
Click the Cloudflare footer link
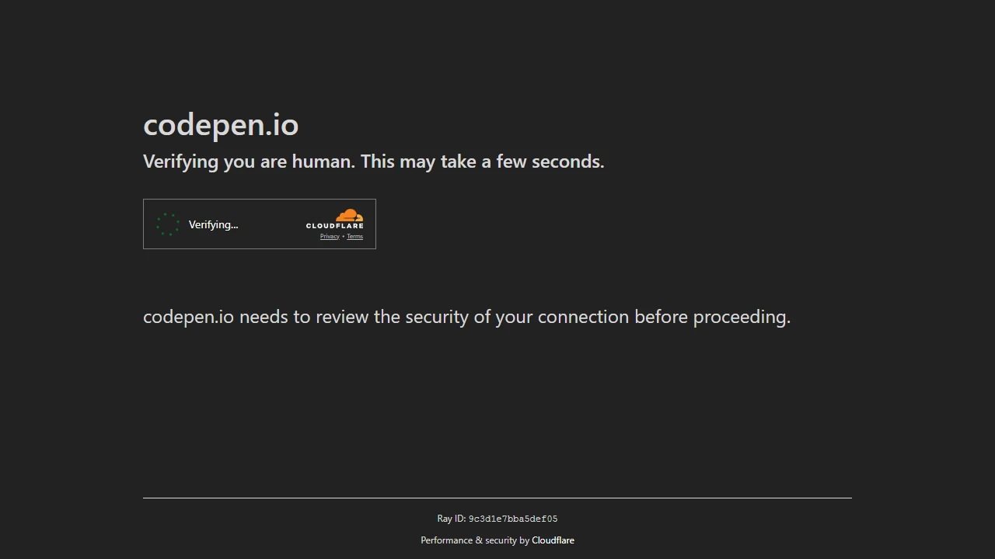[553, 540]
